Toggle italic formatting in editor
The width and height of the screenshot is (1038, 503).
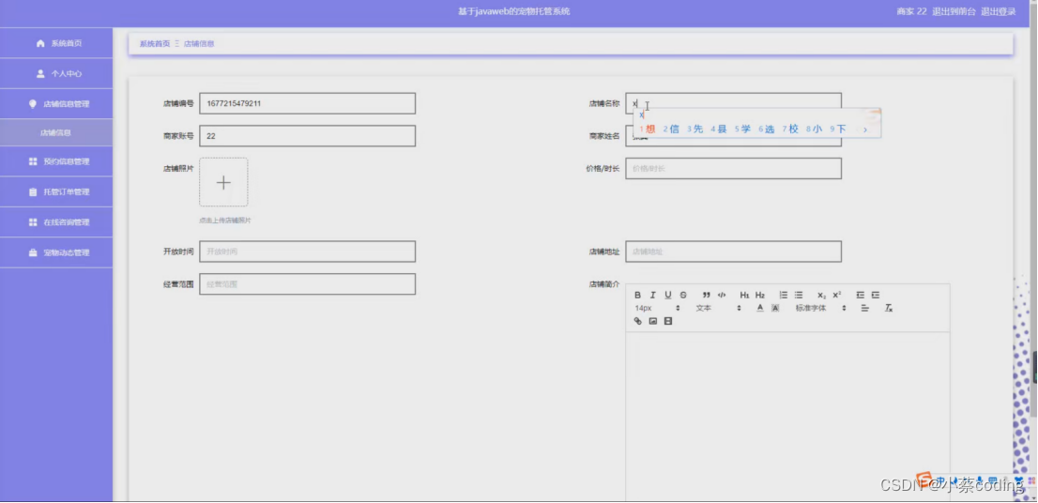click(652, 296)
